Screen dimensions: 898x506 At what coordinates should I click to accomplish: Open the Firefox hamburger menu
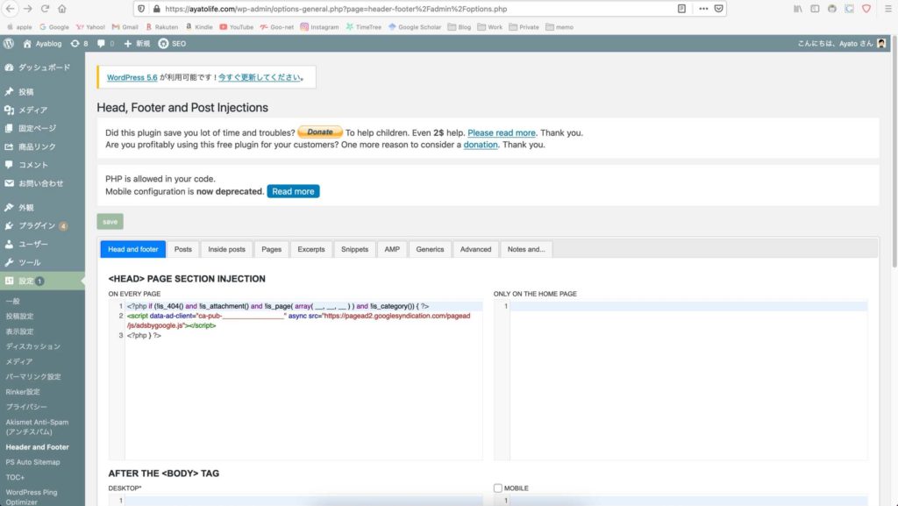(x=888, y=9)
